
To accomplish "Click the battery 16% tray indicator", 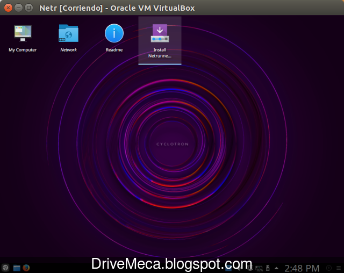I will pos(259,268).
